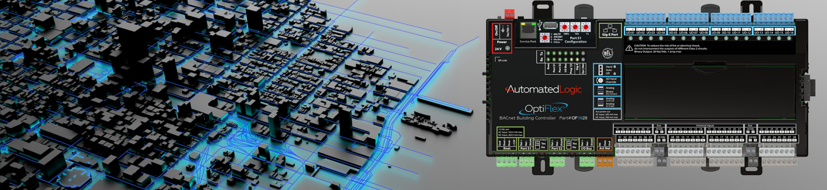
Task: Click the 'Service Port' label
Action: pos(528,41)
